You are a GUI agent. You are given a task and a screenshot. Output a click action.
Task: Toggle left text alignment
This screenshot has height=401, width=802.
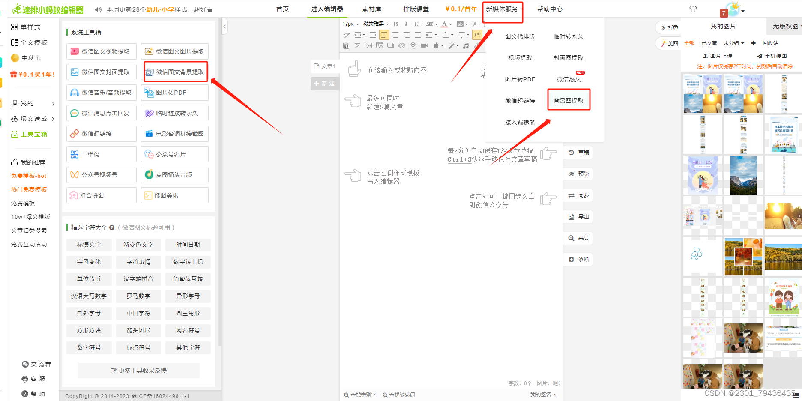pos(384,35)
